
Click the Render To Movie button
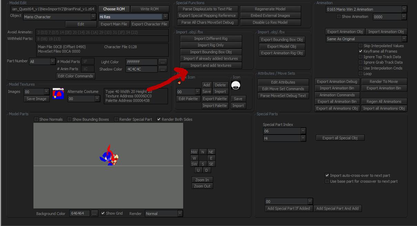point(384,82)
